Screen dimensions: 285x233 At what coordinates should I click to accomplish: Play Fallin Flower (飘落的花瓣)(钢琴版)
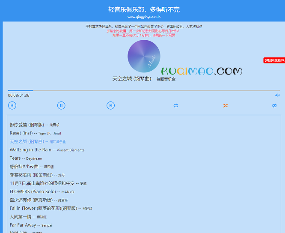pos(51,209)
